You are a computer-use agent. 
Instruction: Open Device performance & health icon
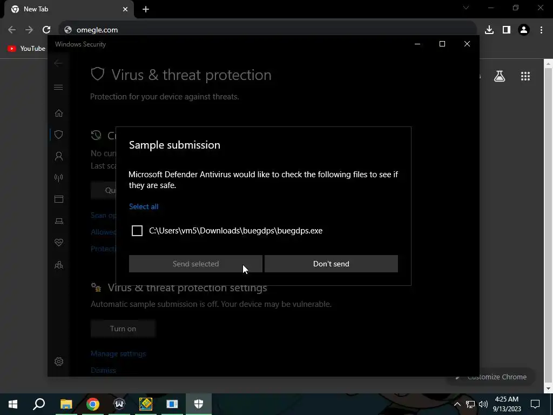tap(59, 243)
